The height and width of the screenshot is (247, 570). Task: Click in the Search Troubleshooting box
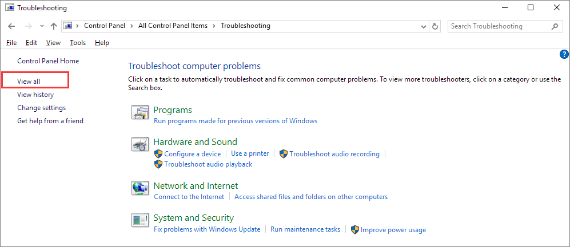pyautogui.click(x=497, y=26)
